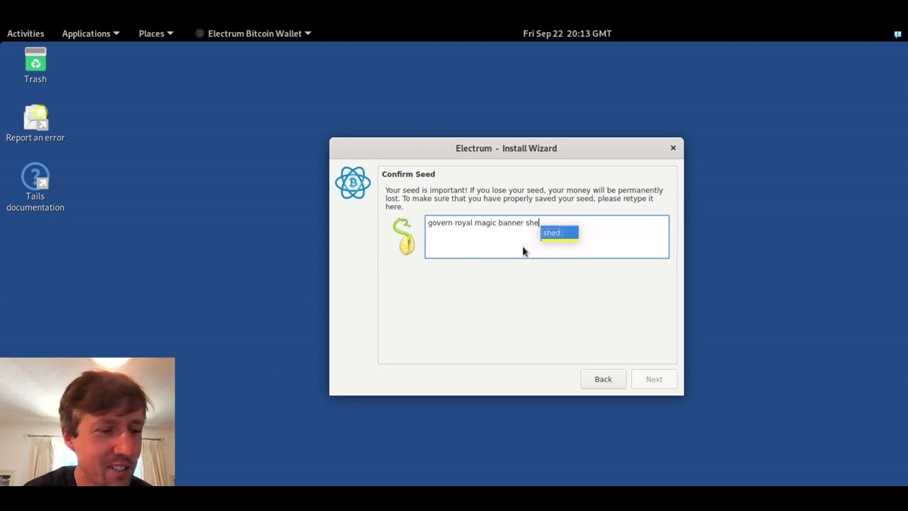Click the Electrum app icon in top bar
The width and height of the screenshot is (908, 511).
(x=199, y=33)
